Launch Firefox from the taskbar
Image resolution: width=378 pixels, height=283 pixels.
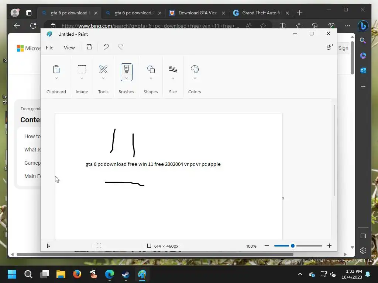(77, 274)
